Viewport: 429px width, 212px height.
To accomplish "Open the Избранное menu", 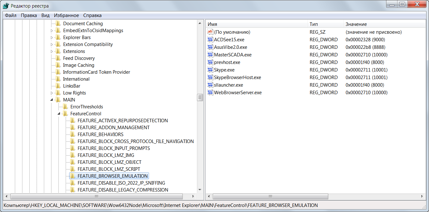I will click(x=66, y=15).
